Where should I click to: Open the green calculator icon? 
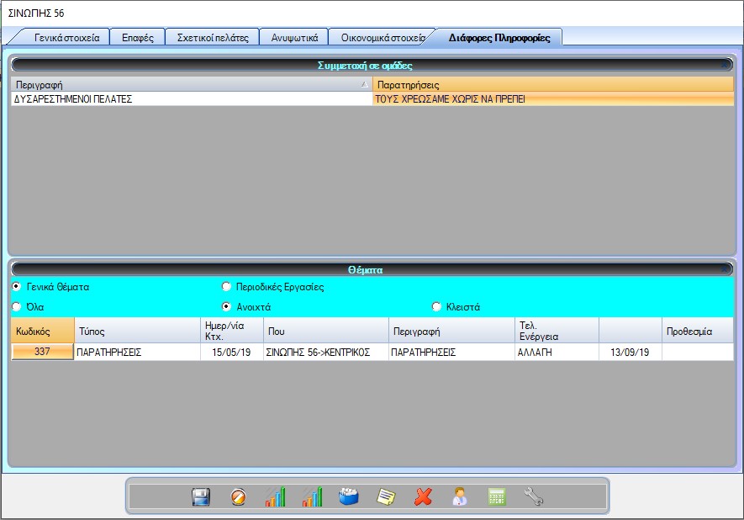click(x=497, y=496)
